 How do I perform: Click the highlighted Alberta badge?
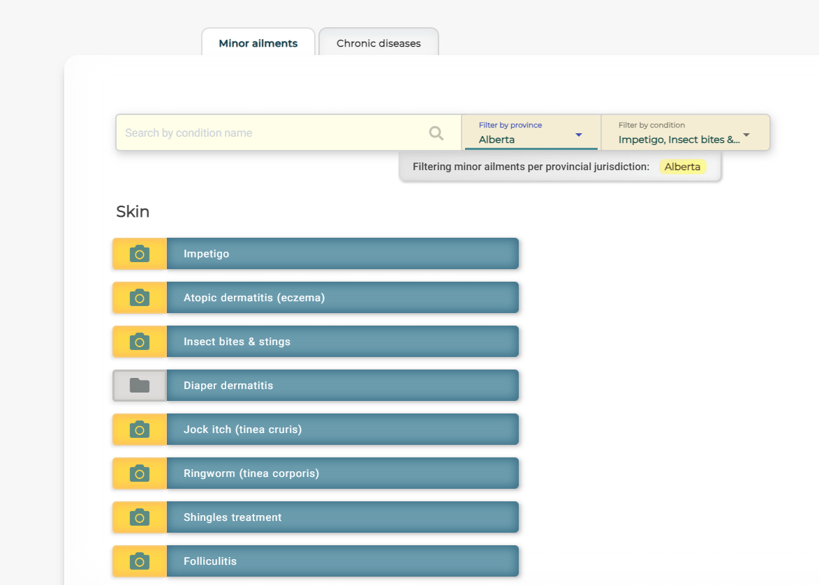pyautogui.click(x=682, y=167)
